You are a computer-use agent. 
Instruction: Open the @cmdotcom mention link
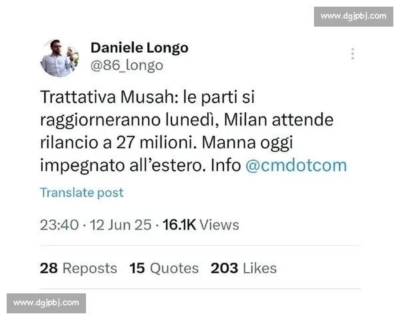[296, 165]
